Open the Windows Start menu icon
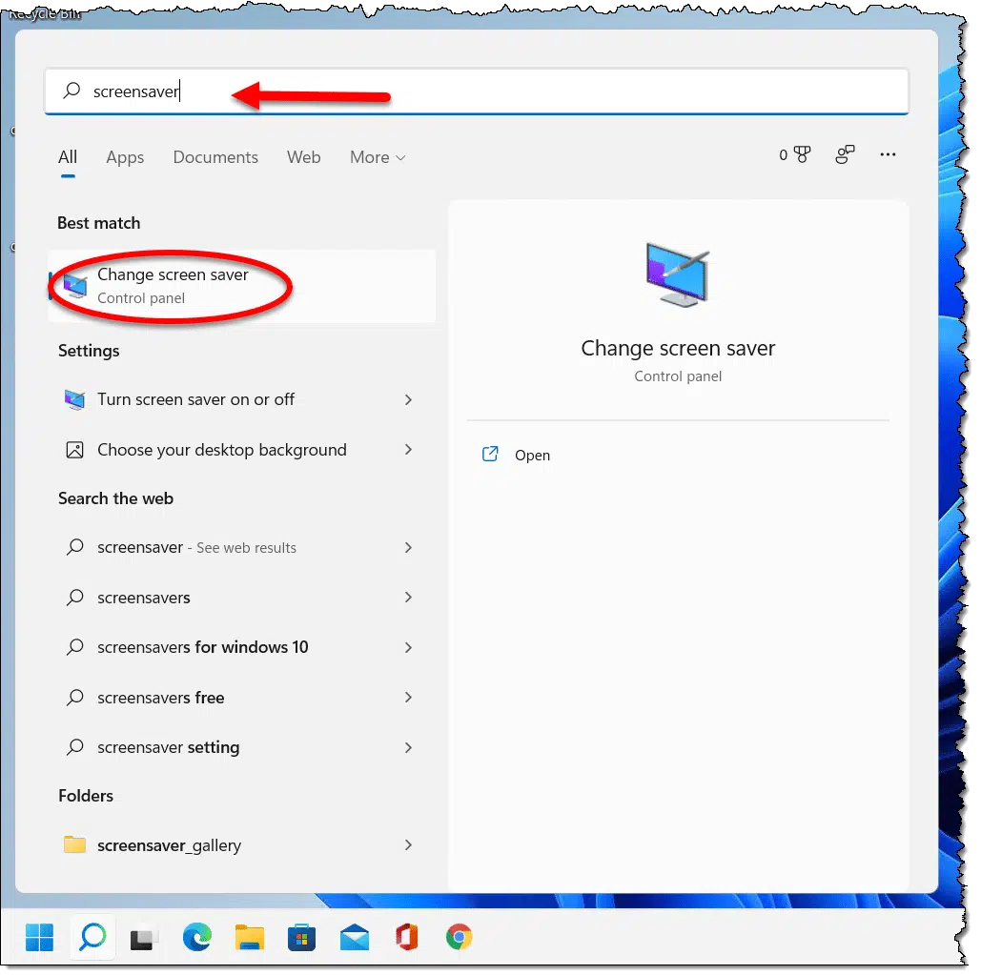 39,938
